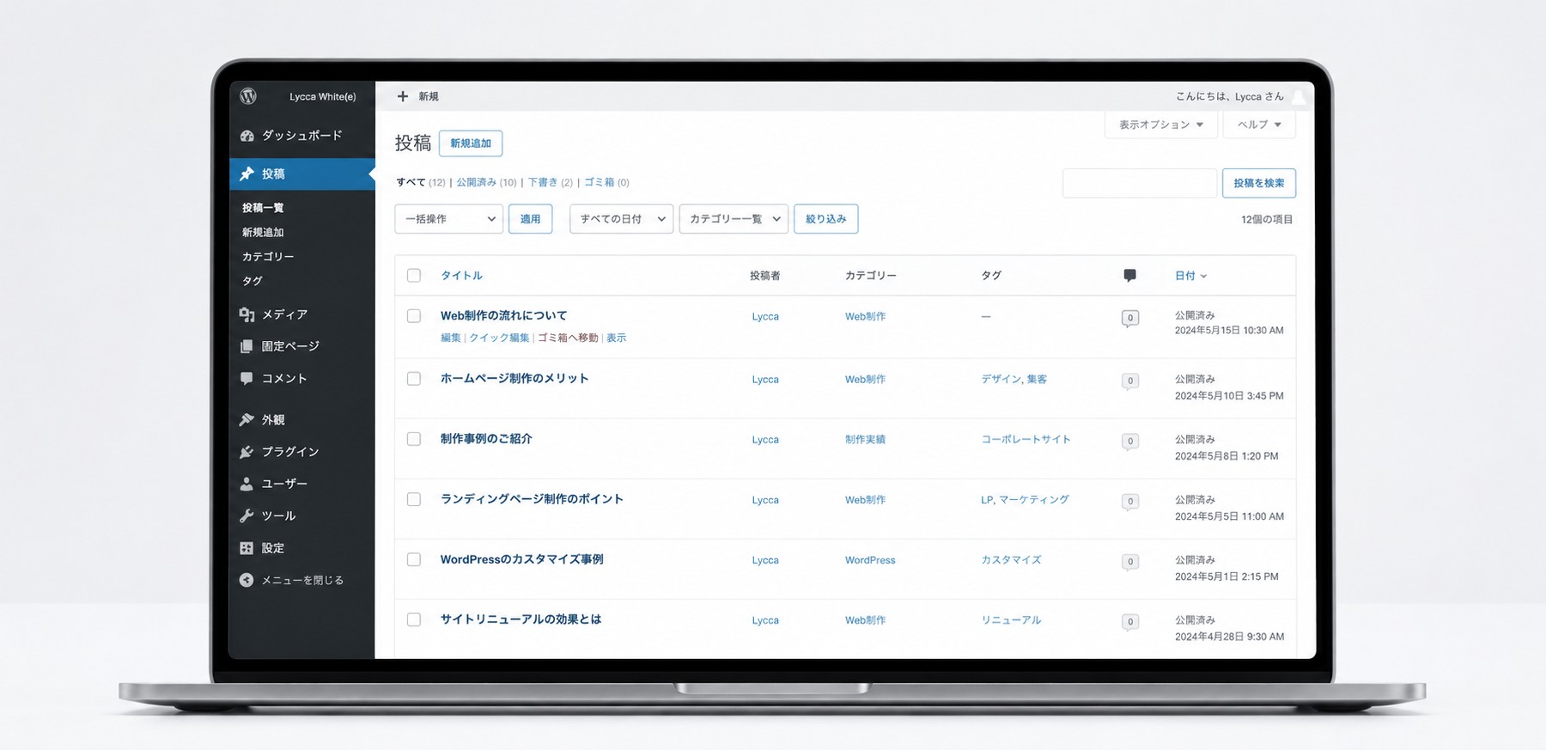Image resolution: width=1546 pixels, height=750 pixels.
Task: Tick the サイトリニューアルの効果とは checkbox
Action: 414,619
